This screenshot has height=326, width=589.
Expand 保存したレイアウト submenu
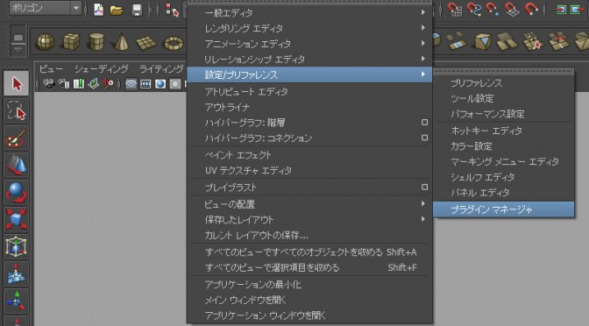(x=309, y=219)
